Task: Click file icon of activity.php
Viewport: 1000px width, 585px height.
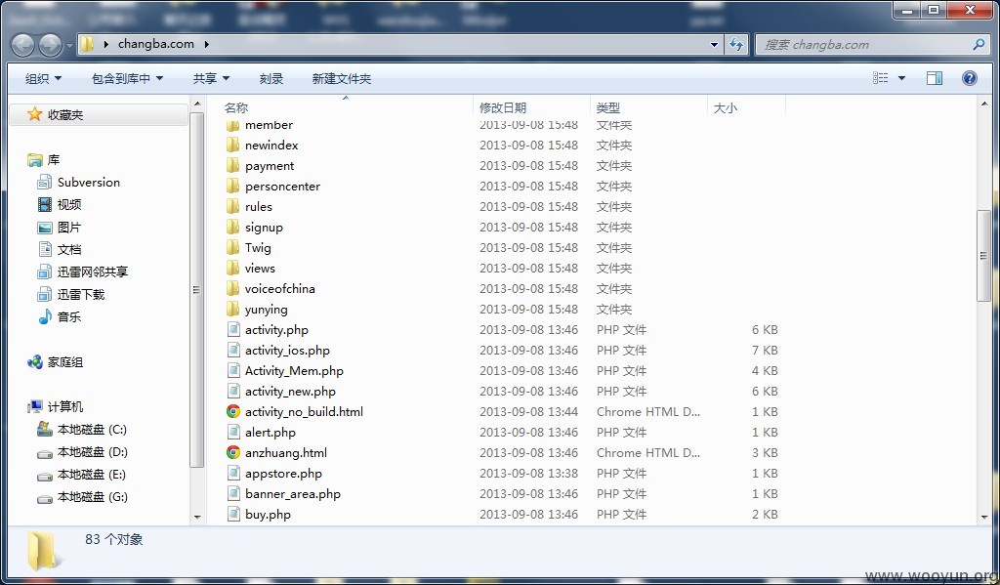Action: pos(233,329)
